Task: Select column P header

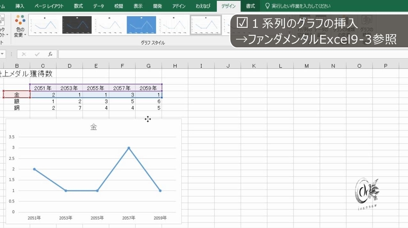Action: [x=386, y=66]
